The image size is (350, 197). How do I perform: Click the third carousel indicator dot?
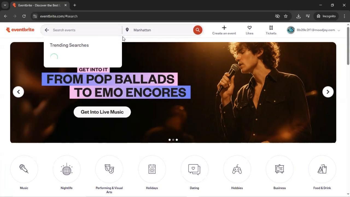177,140
